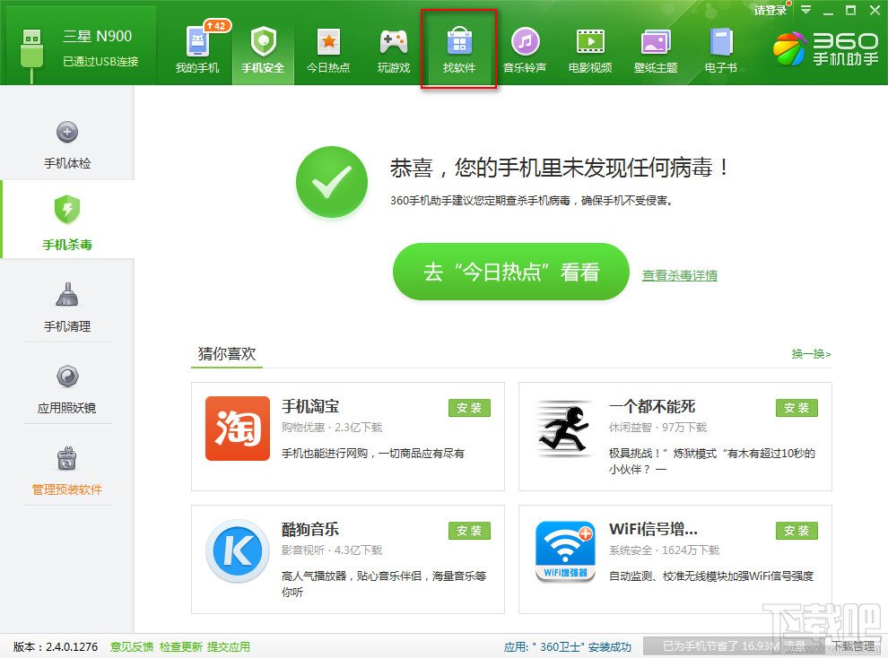Screen dimensions: 888x658
Task: Click 请登录 to sign in
Action: point(770,10)
